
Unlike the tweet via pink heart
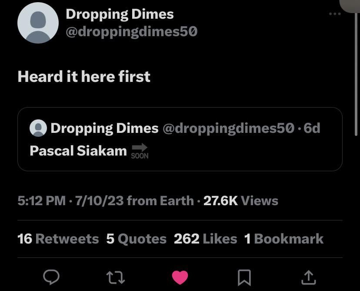[180, 277]
